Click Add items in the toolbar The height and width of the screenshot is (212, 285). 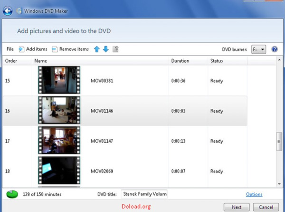pyautogui.click(x=33, y=49)
